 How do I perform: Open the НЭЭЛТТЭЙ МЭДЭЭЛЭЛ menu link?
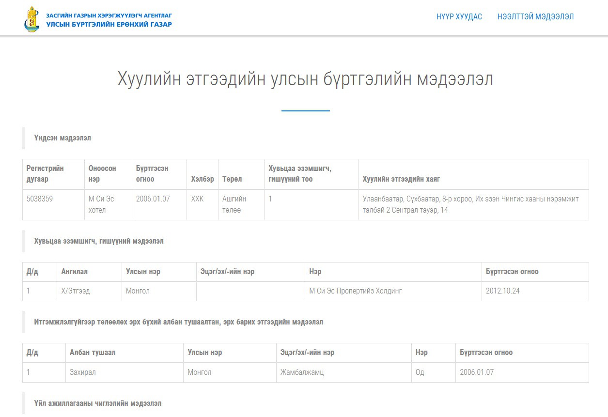pos(535,16)
